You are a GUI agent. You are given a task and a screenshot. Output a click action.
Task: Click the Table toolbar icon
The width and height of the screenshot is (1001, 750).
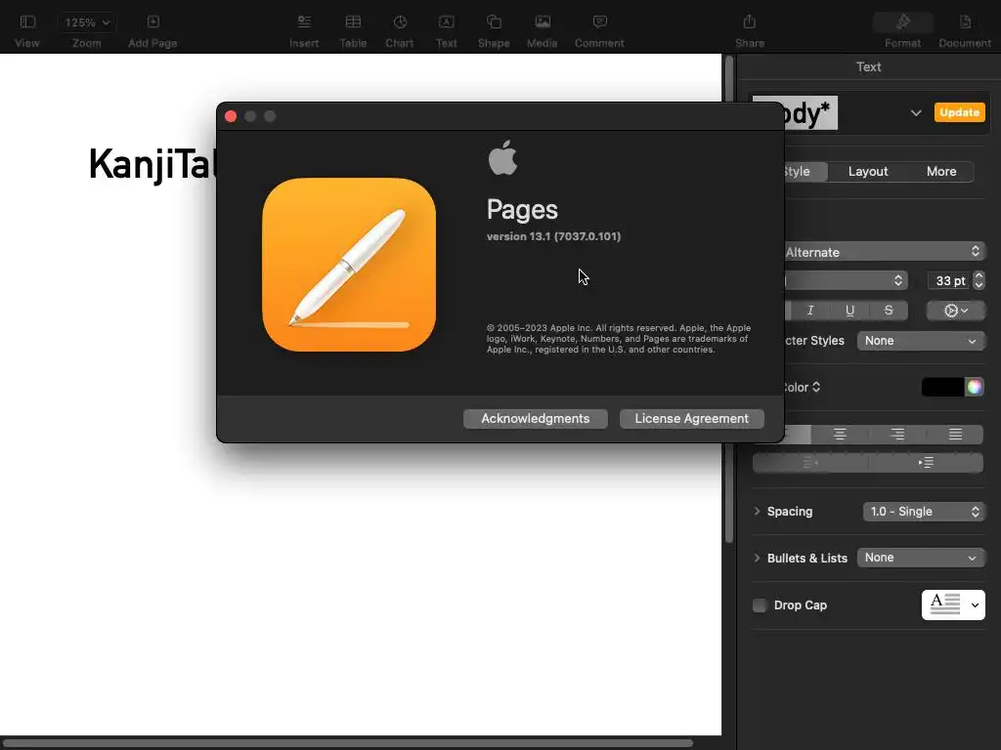353,22
